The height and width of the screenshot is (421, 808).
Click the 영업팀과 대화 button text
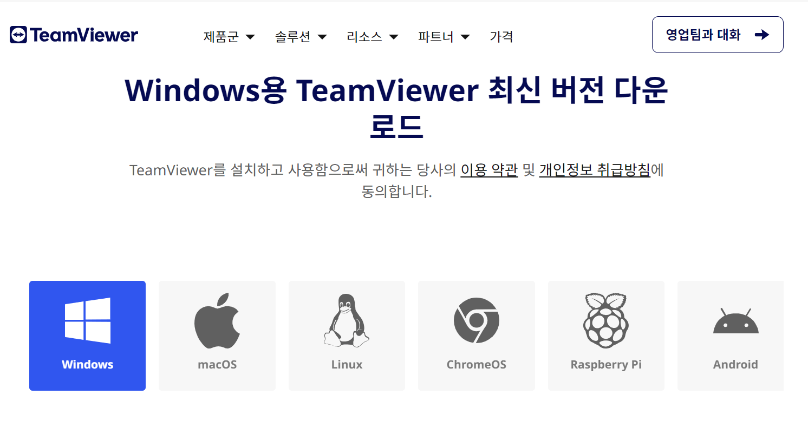703,35
